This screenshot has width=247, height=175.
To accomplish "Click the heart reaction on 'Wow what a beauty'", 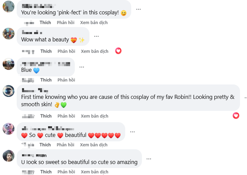I will [118, 51].
